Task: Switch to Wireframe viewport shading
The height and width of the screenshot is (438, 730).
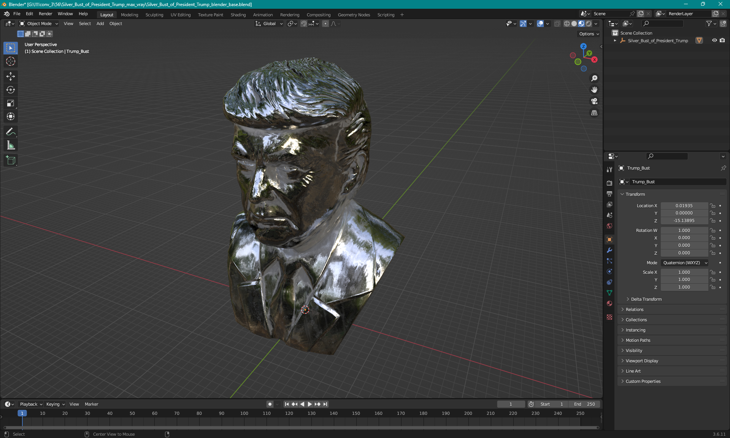Action: click(x=567, y=24)
